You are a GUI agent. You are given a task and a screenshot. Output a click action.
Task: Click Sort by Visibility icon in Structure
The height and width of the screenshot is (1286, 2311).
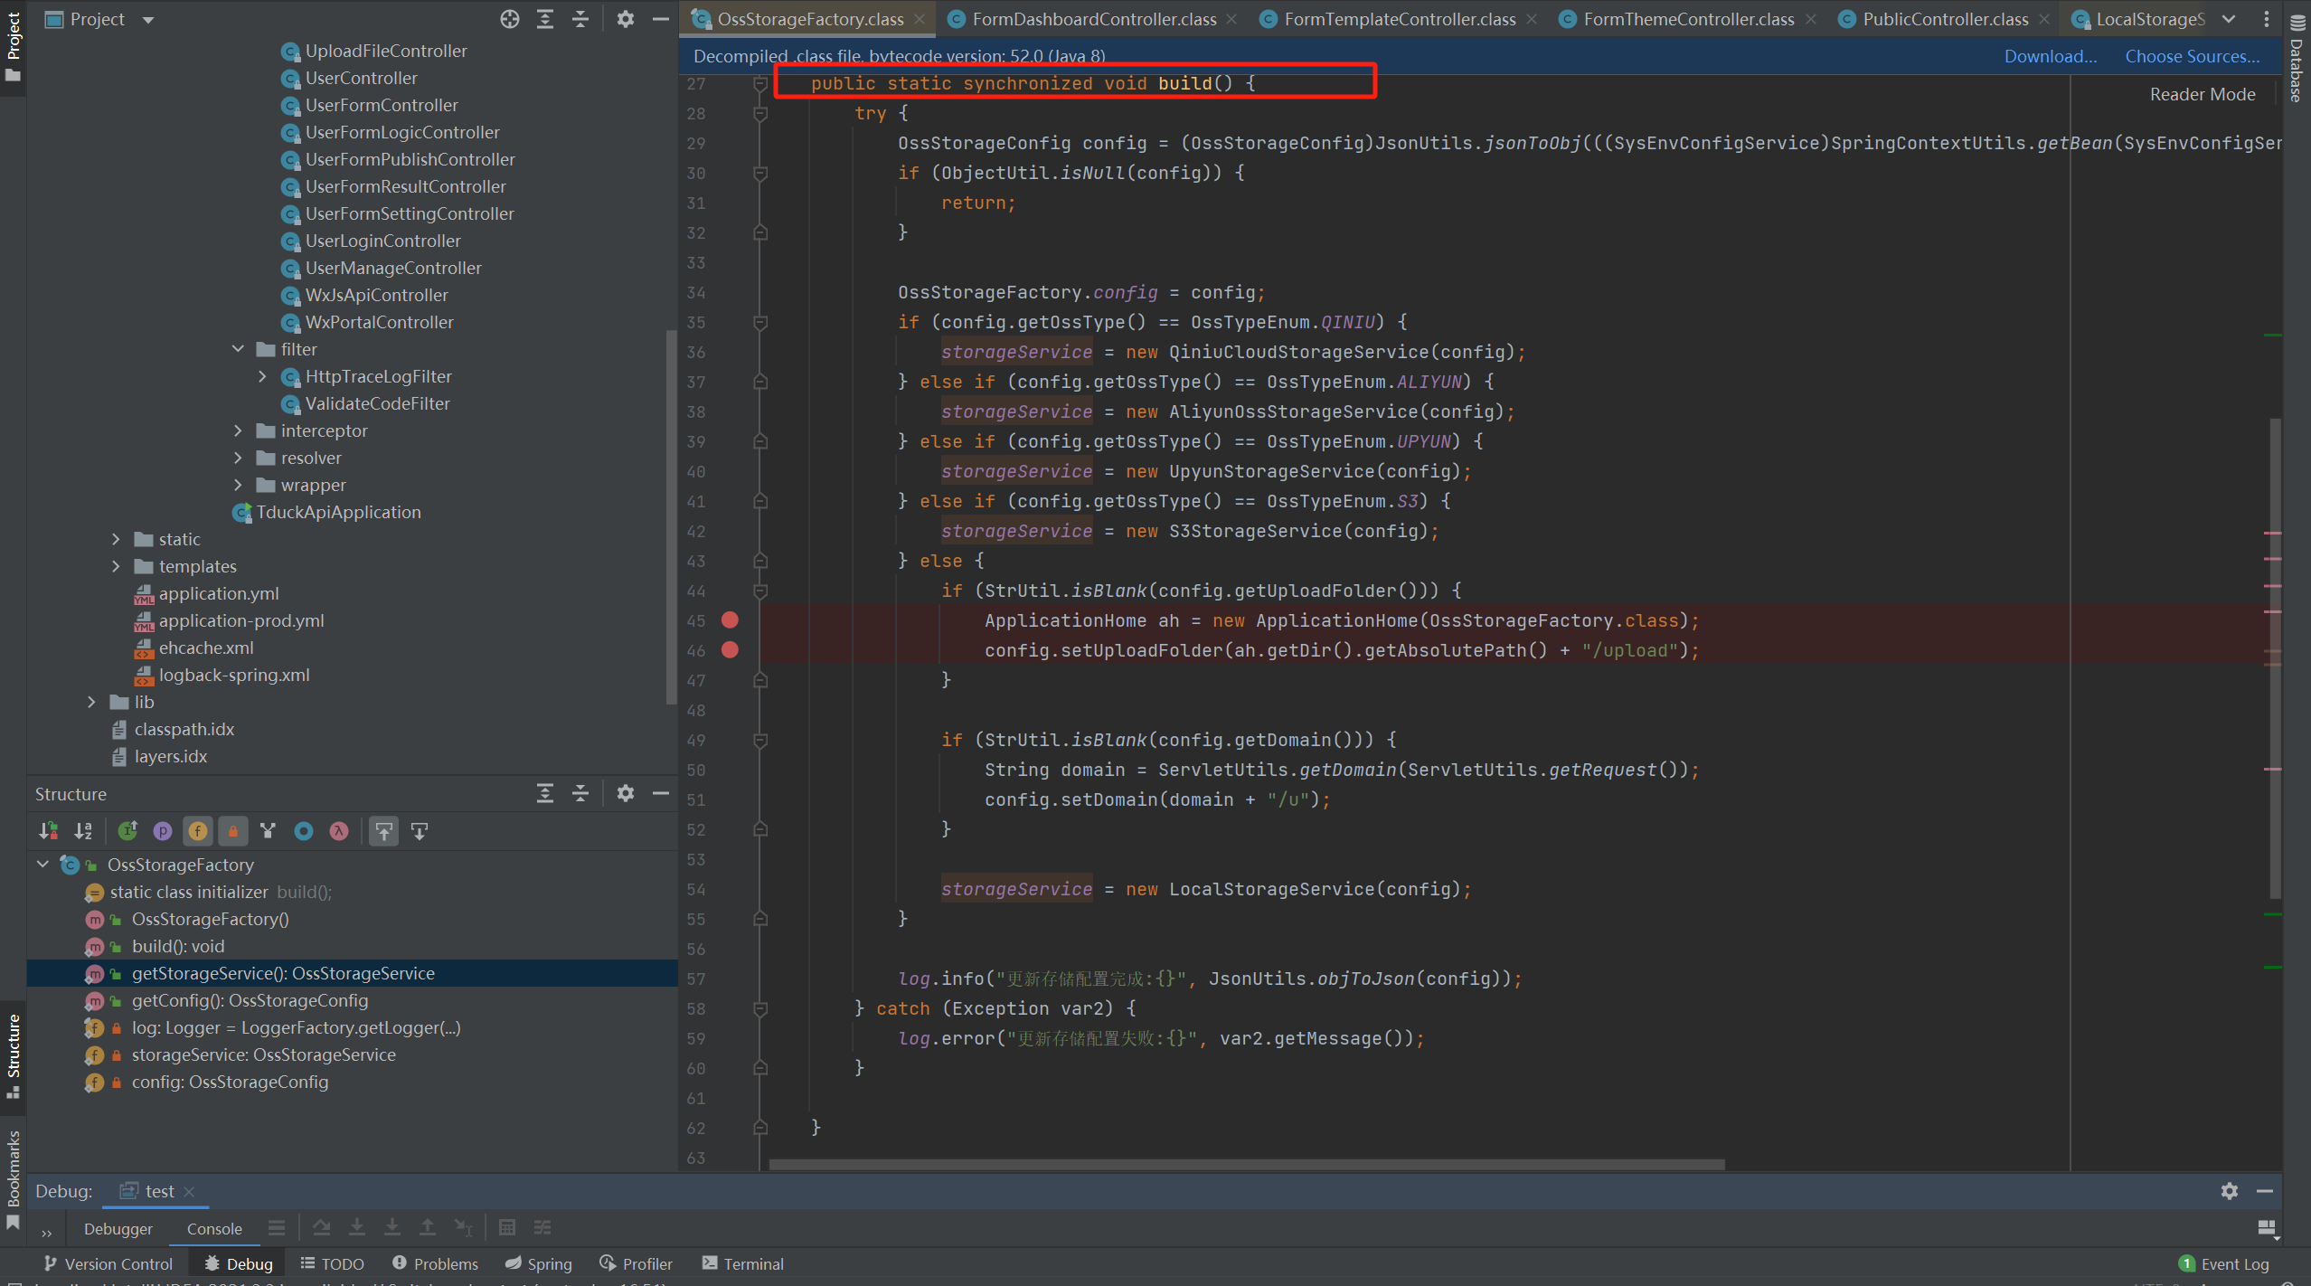pyautogui.click(x=48, y=831)
